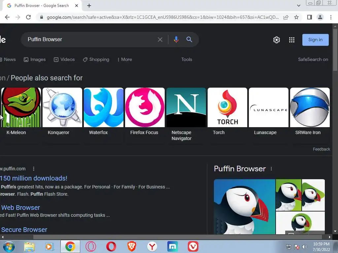Open Google apps grid
The width and height of the screenshot is (338, 253).
(292, 40)
